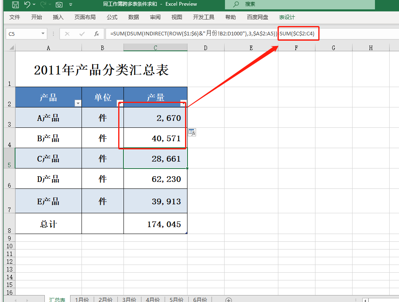
Task: Select row 5 header
Action: point(9,158)
